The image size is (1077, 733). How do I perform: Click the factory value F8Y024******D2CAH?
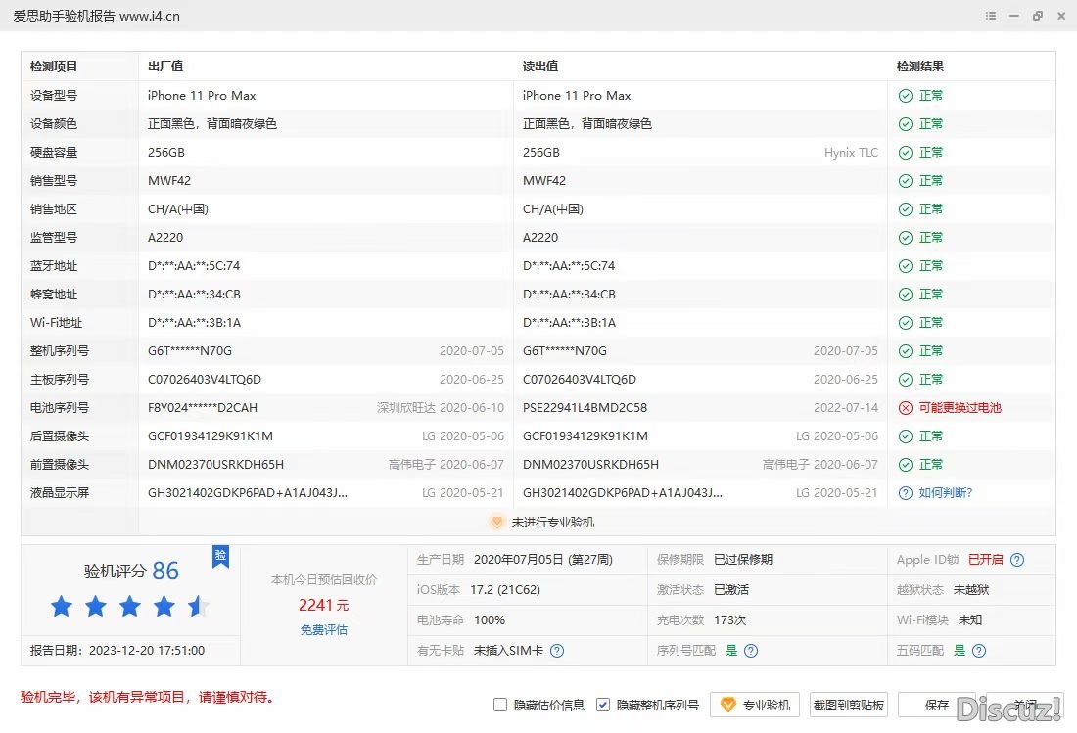click(x=203, y=408)
